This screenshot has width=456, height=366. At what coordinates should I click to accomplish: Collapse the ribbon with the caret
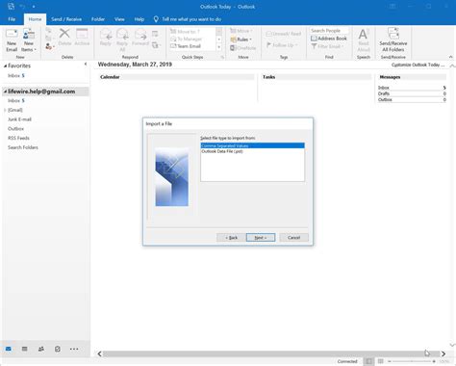pos(451,57)
